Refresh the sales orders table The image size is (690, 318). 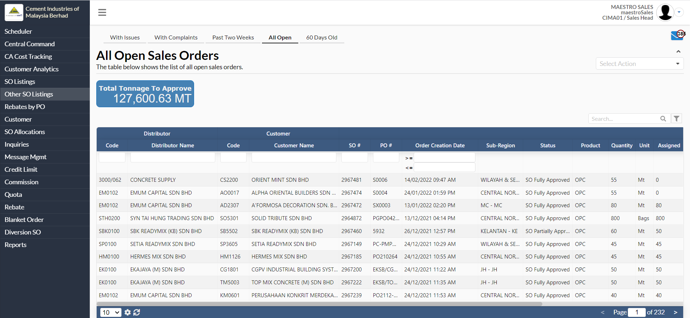pos(137,312)
